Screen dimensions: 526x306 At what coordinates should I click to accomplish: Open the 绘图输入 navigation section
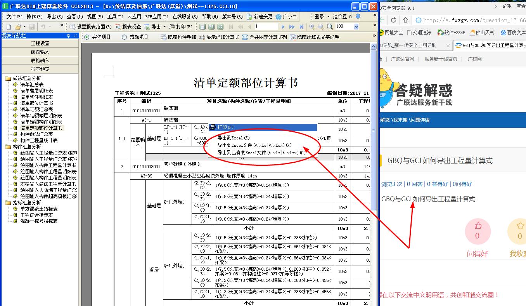tap(40, 52)
